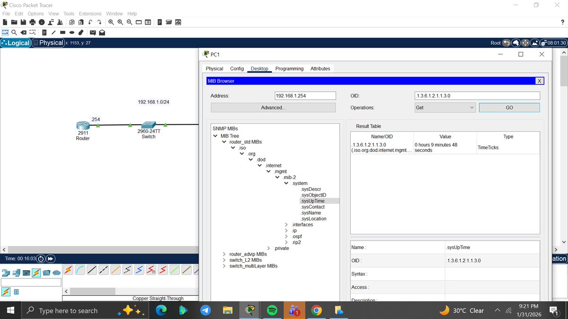Click the Print icon in the main toolbar
Screen dimensions: 568x319
[x=33, y=22]
